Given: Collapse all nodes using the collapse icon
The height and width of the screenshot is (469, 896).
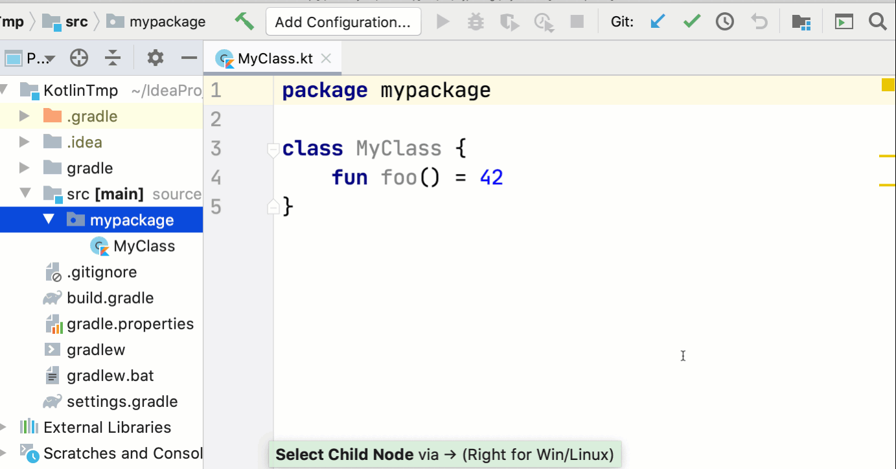Looking at the screenshot, I should [112, 58].
